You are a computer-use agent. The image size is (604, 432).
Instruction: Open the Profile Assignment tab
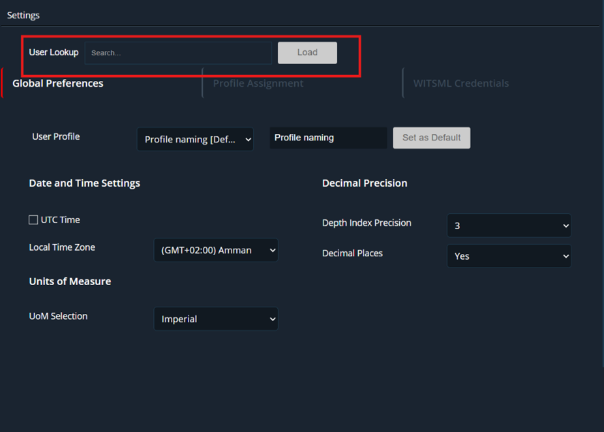click(258, 84)
